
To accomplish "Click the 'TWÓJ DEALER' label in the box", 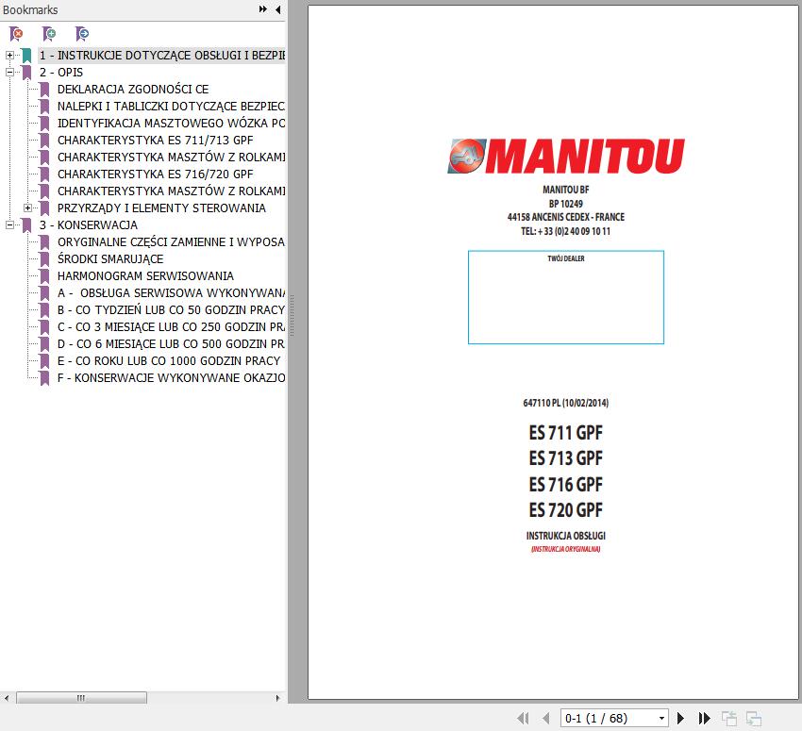I will pos(566,258).
